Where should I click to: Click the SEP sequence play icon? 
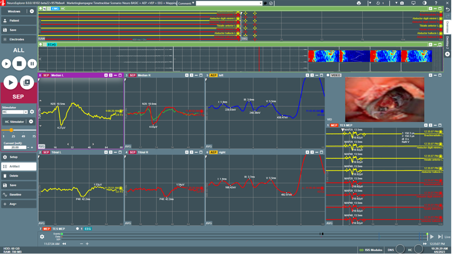point(27,83)
